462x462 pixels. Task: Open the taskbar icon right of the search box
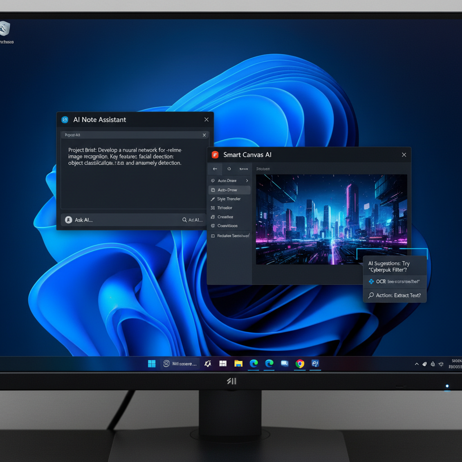(x=208, y=364)
